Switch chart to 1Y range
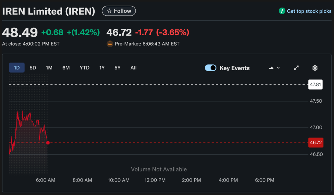Image resolution: width=334 pixels, height=195 pixels. (x=102, y=68)
